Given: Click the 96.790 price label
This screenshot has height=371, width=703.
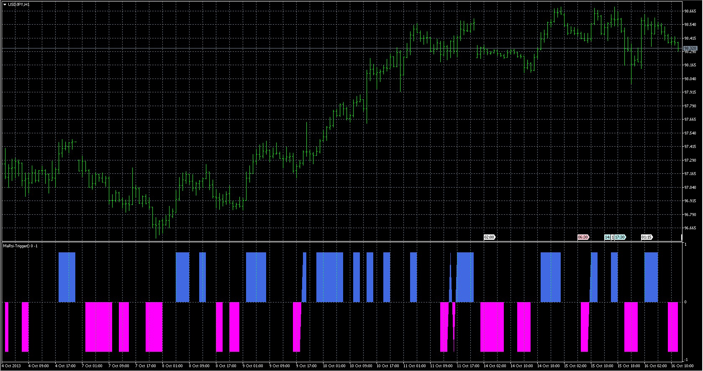Looking at the screenshot, I should [x=690, y=215].
